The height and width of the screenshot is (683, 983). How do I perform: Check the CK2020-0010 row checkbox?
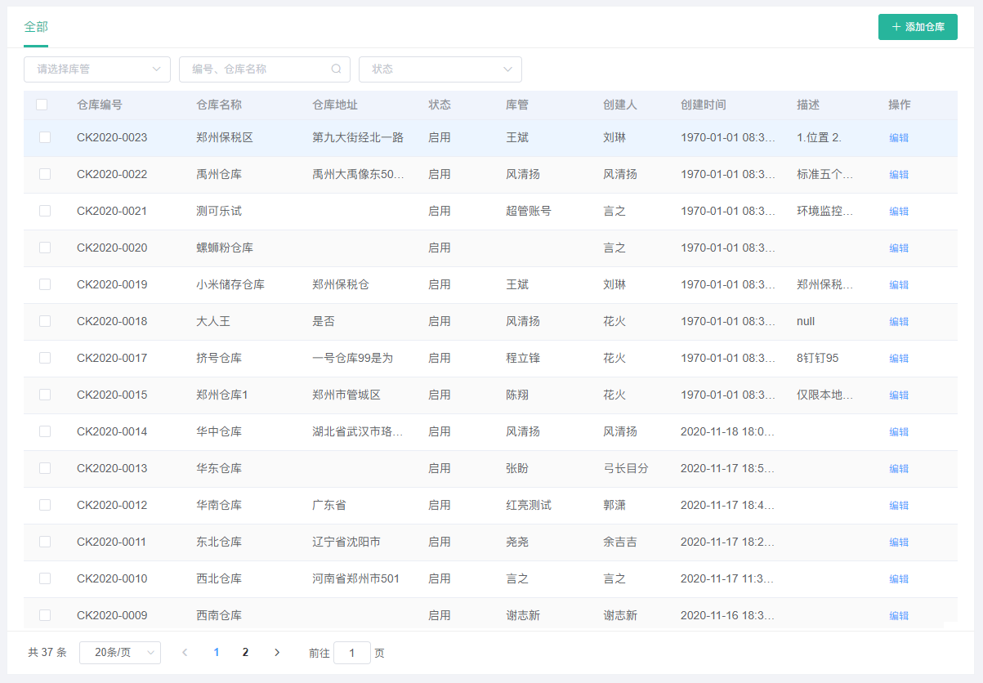[x=45, y=578]
